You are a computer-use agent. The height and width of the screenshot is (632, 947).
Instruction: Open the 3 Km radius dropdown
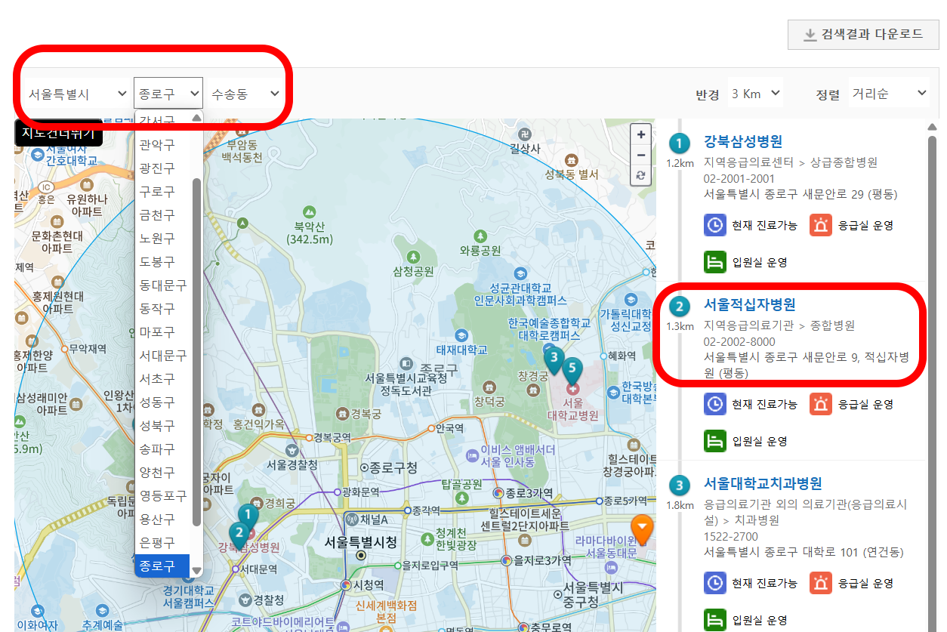point(756,94)
